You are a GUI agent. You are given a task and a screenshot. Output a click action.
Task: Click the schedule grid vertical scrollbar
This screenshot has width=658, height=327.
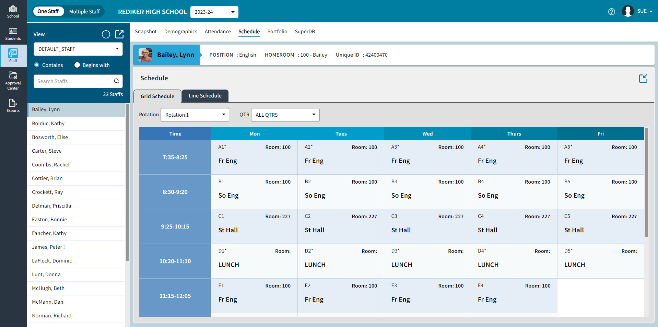point(646,183)
